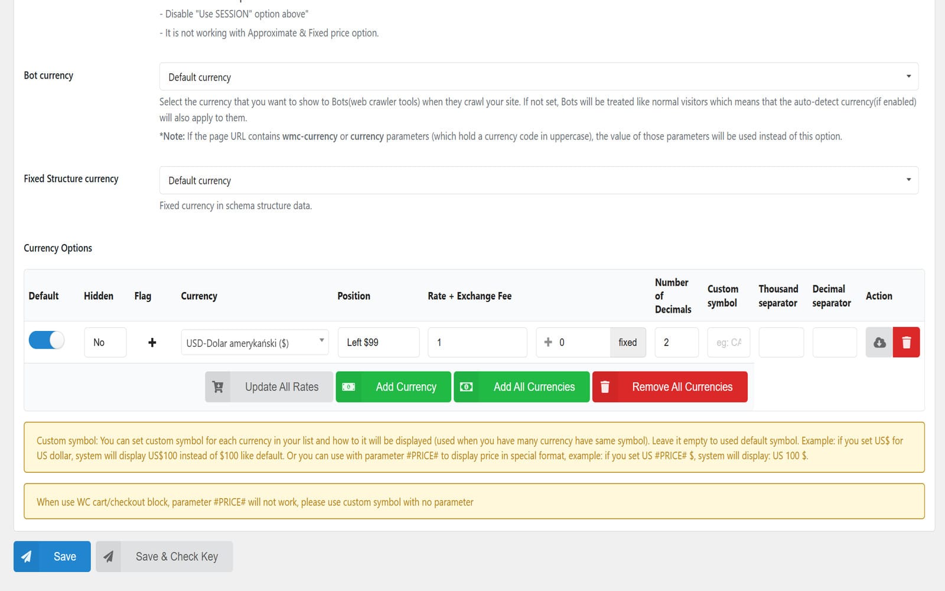This screenshot has width=945, height=591.
Task: Click the Default column header
Action: [x=44, y=296]
